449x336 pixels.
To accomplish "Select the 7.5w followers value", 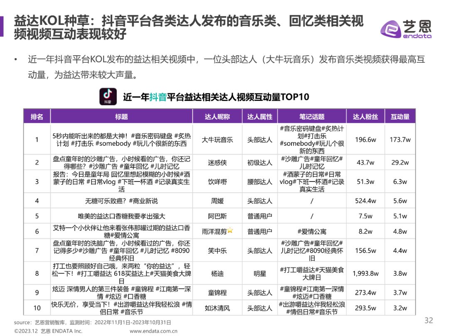I will (365, 216).
